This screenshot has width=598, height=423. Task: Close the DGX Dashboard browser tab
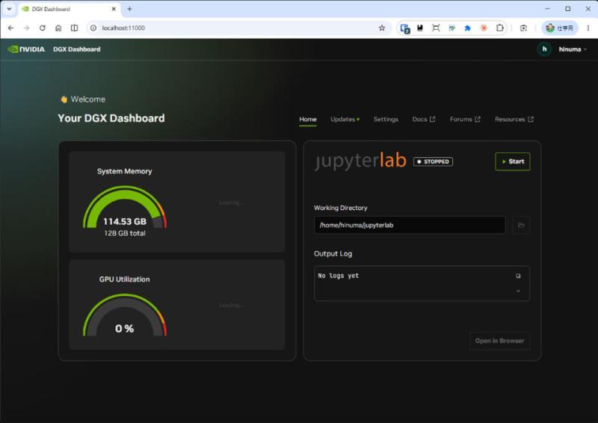(x=114, y=9)
